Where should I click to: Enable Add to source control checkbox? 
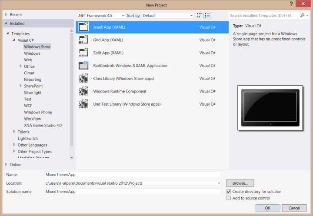229,198
